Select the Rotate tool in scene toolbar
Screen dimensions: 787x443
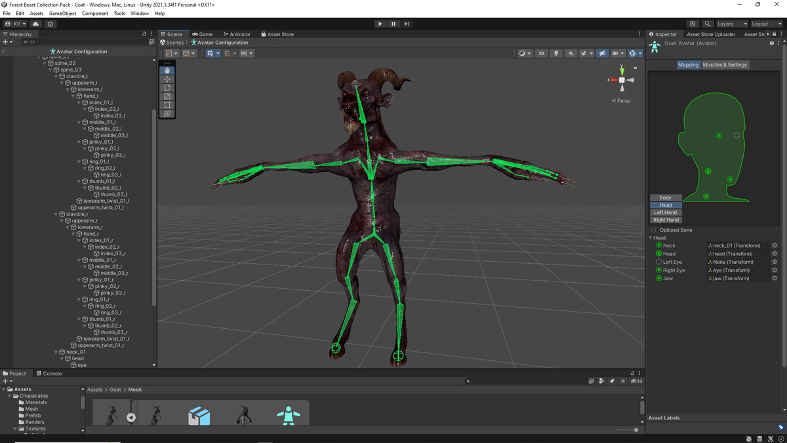(x=167, y=87)
